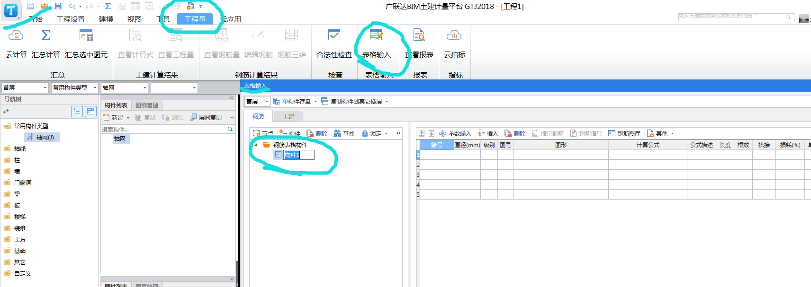Switch to 建模 ribbon tab

(106, 19)
